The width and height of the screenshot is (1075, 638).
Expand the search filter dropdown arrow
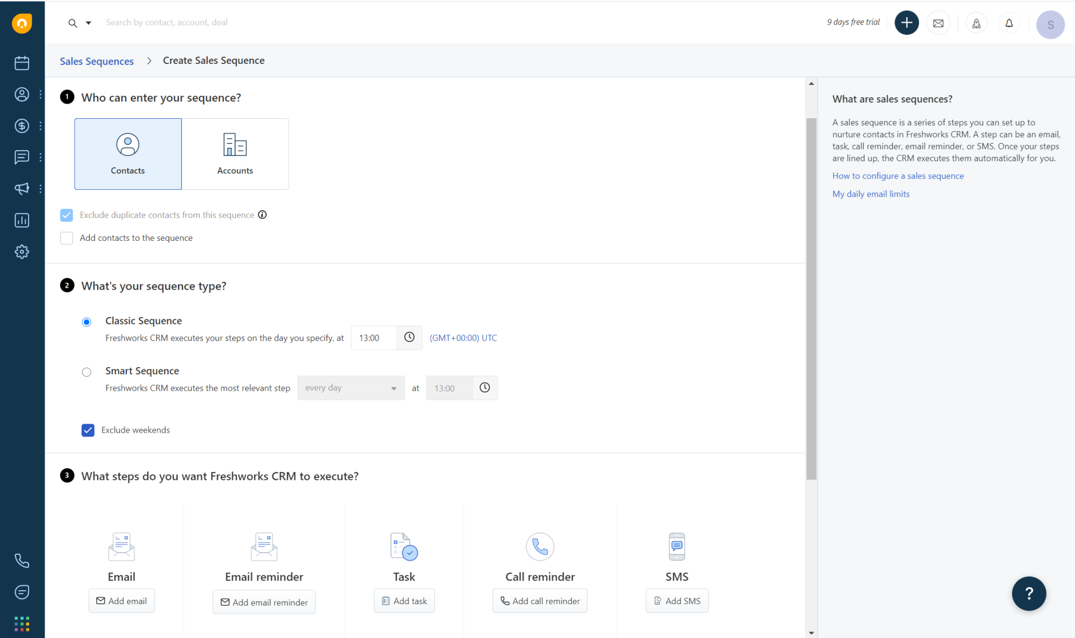click(89, 23)
